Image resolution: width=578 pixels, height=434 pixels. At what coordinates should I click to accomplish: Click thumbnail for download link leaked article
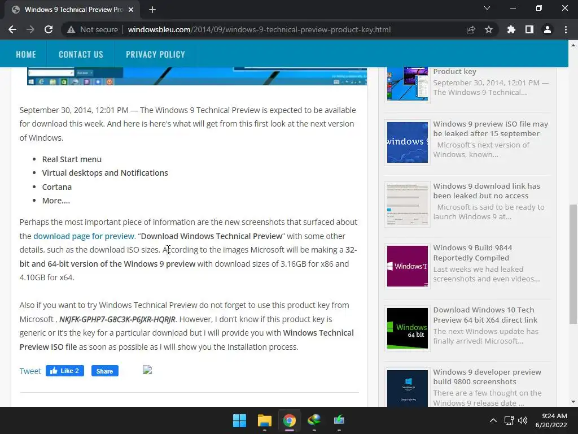coord(408,205)
